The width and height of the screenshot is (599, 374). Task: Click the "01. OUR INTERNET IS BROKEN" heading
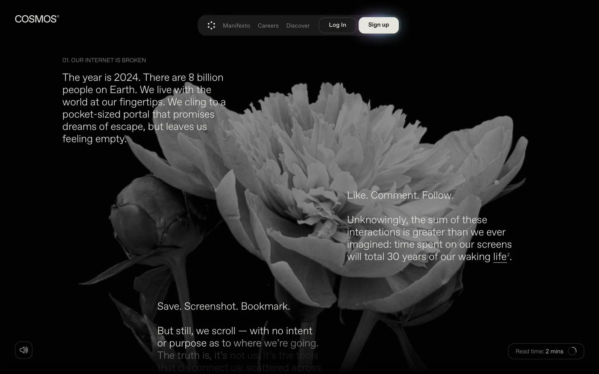pos(104,60)
